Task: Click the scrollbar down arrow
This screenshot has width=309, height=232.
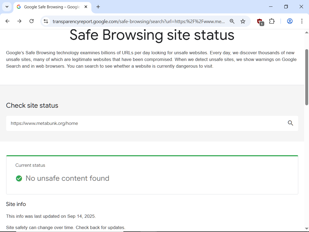Action: click(x=307, y=229)
